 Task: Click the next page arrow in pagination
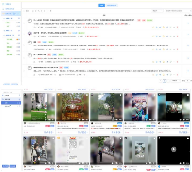coord(168,81)
